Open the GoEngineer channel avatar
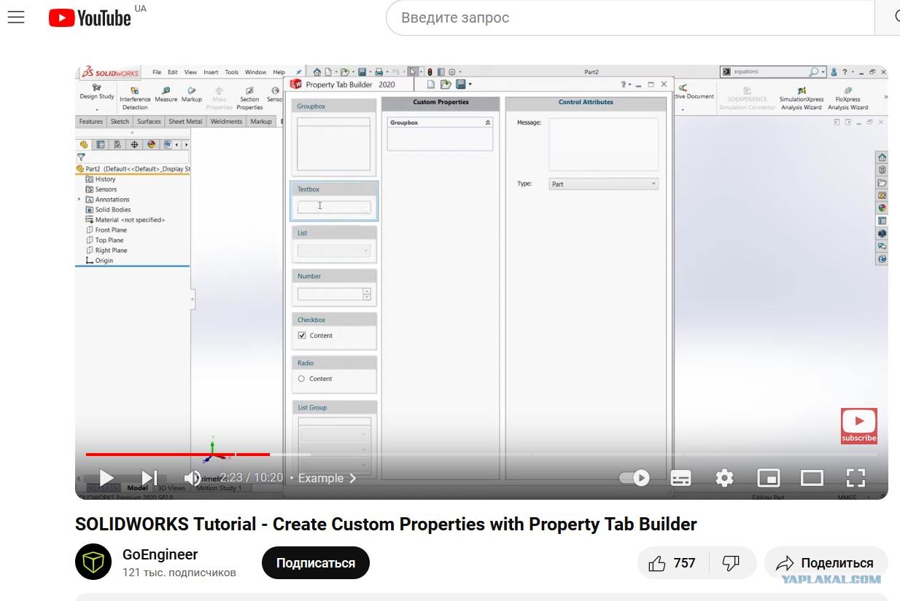 [x=93, y=562]
